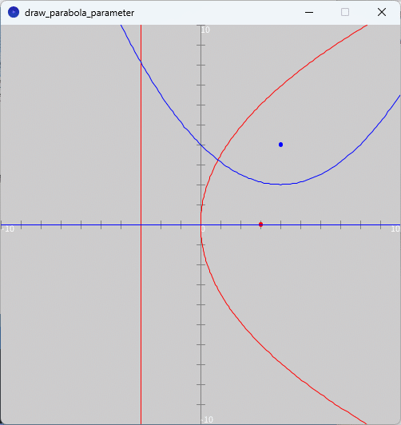
Task: Click the disabled maximize button
Action: [x=345, y=12]
